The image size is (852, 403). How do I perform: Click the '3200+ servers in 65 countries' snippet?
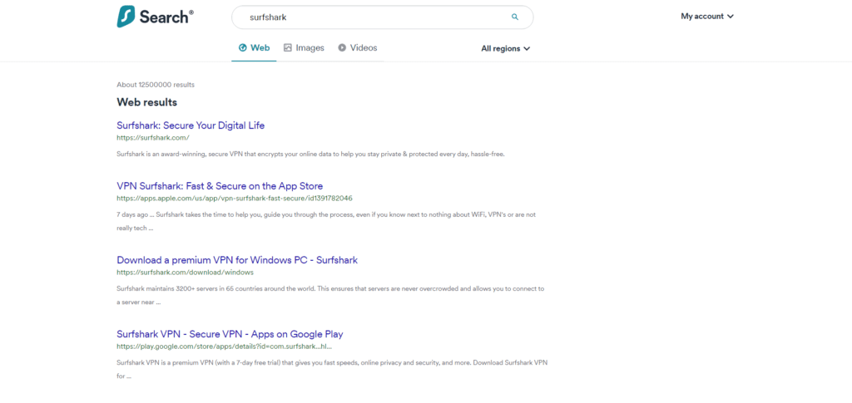pos(330,296)
